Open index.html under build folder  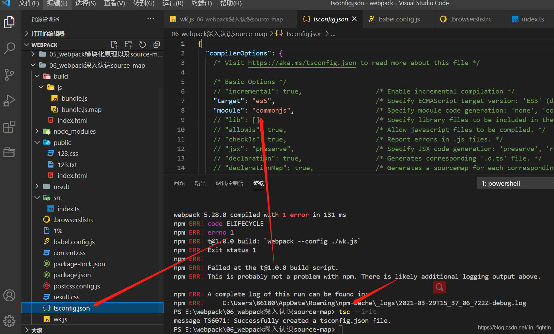coord(72,120)
